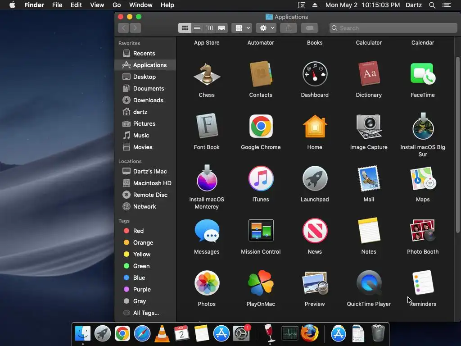Image resolution: width=461 pixels, height=346 pixels.
Task: Select the Mission Control app icon
Action: (x=261, y=230)
